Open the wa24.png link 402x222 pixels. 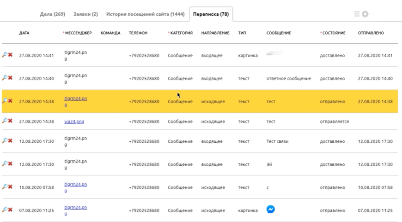pos(74,122)
